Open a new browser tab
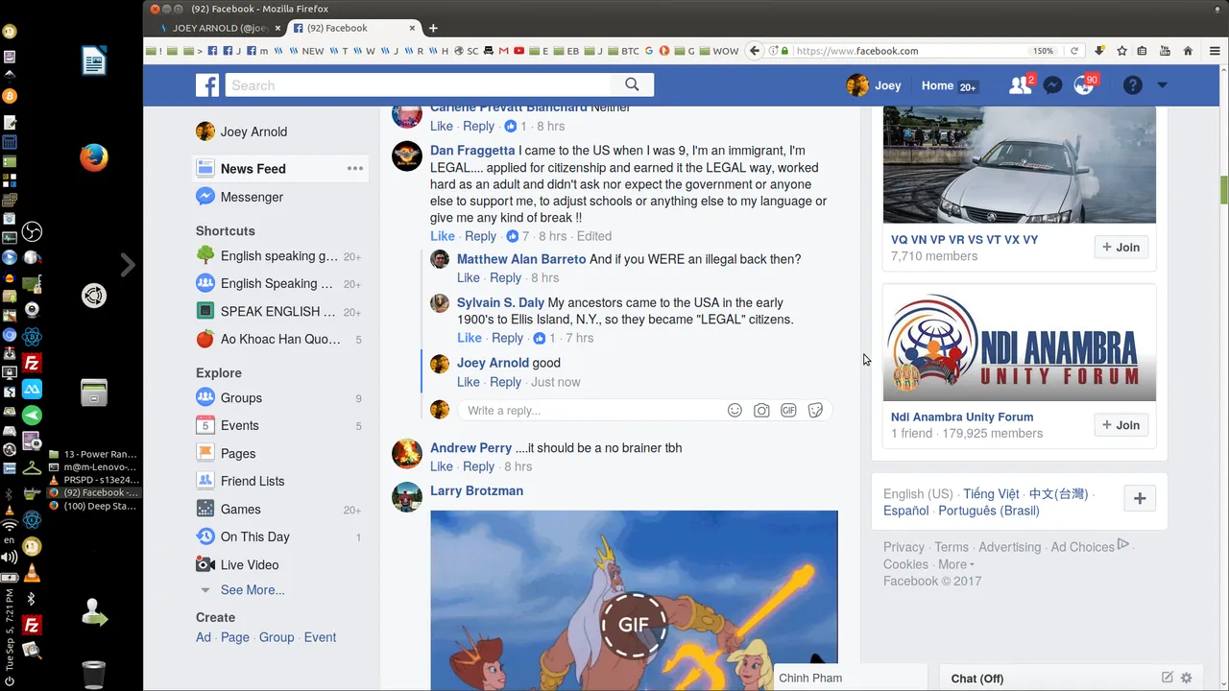Image resolution: width=1229 pixels, height=691 pixels. pyautogui.click(x=433, y=28)
